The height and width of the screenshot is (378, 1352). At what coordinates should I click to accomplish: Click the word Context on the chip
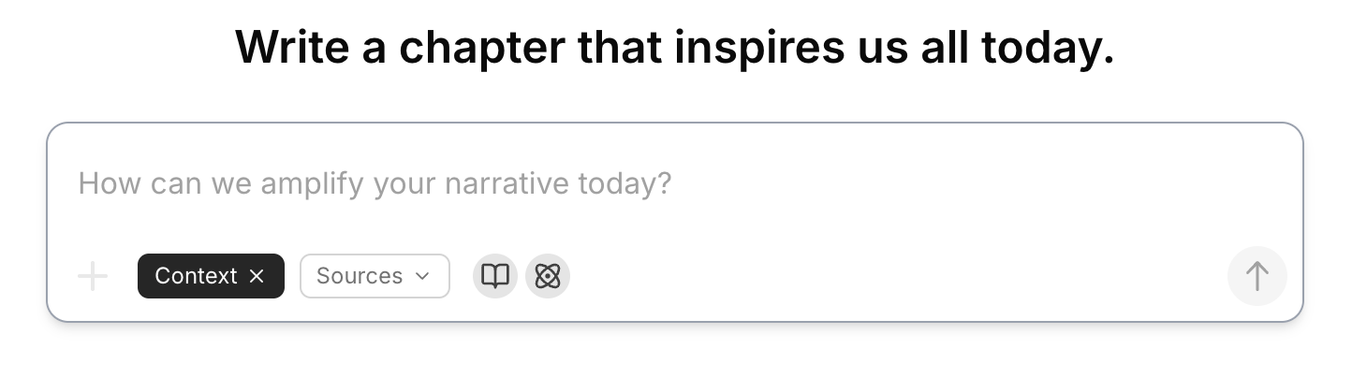pyautogui.click(x=196, y=276)
